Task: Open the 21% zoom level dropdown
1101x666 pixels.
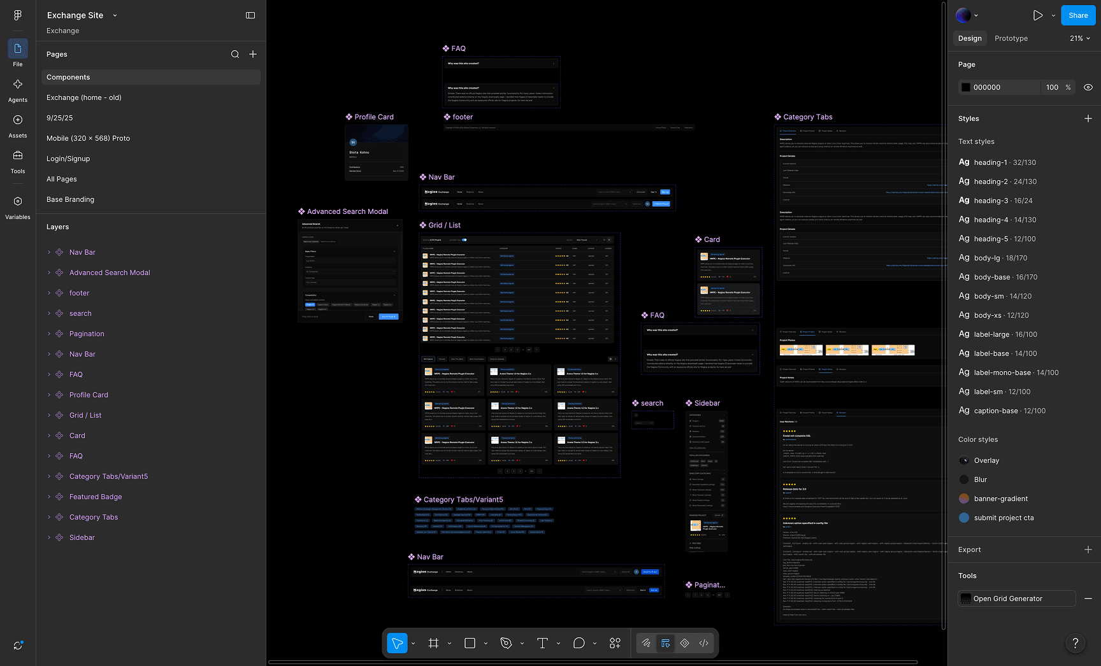Action: tap(1080, 38)
